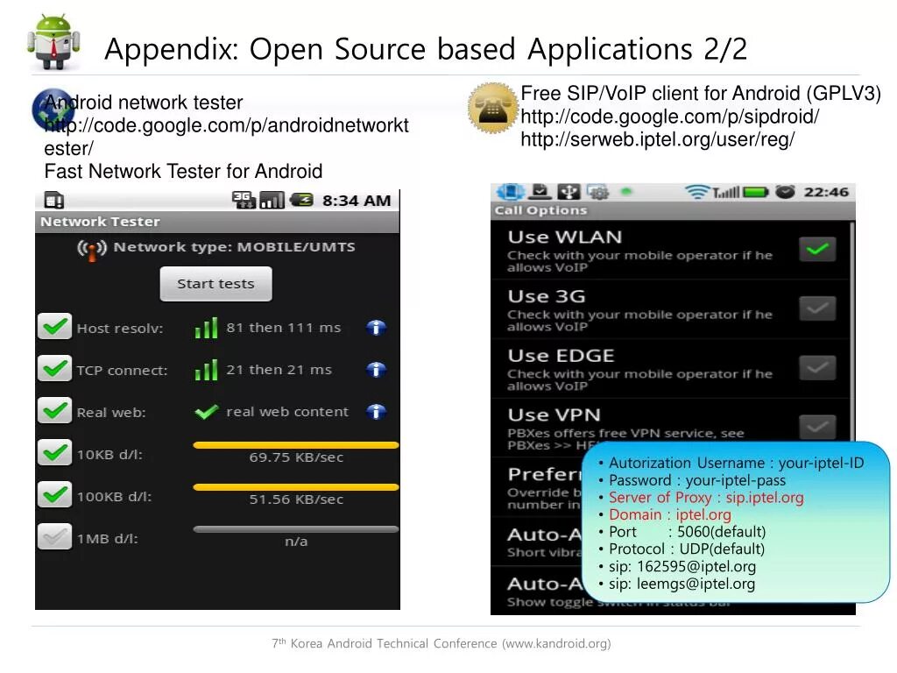897x673 pixels.
Task: Click the Android mascot logo in slide header
Action: point(53,42)
